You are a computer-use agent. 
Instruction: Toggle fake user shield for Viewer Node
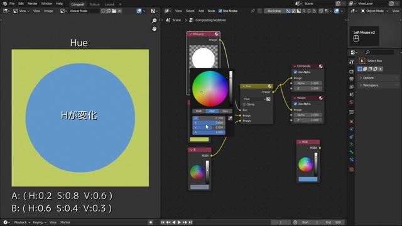[103, 11]
